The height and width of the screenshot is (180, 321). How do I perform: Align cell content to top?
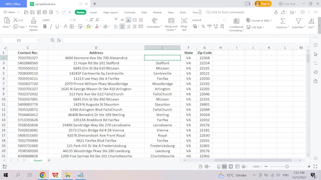116,20
